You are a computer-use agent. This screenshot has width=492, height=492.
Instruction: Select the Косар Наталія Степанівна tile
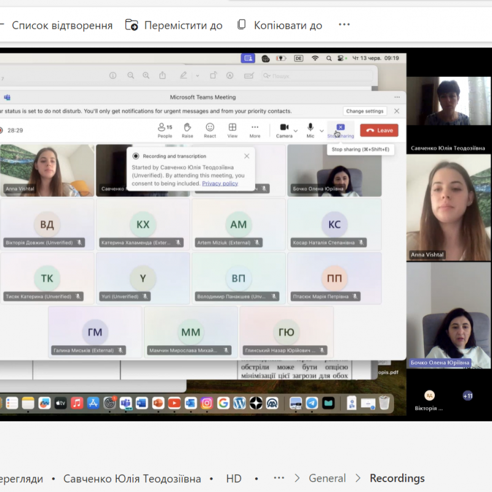335,224
